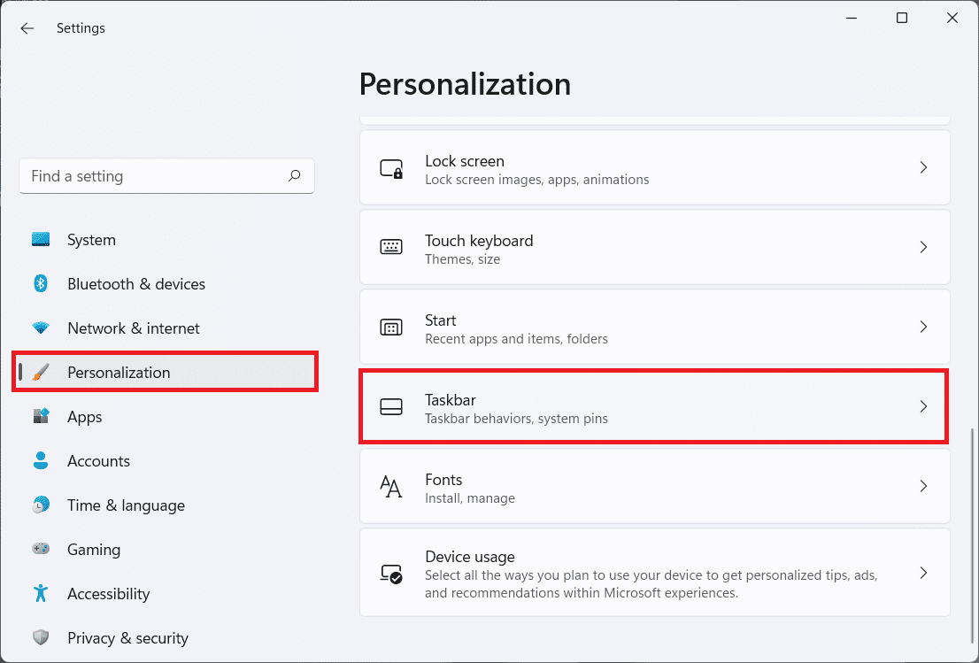The height and width of the screenshot is (663, 979).
Task: Go to Time & language
Action: tap(166, 505)
